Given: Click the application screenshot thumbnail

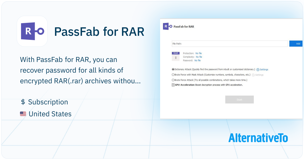Looking at the screenshot, I should tap(232, 69).
